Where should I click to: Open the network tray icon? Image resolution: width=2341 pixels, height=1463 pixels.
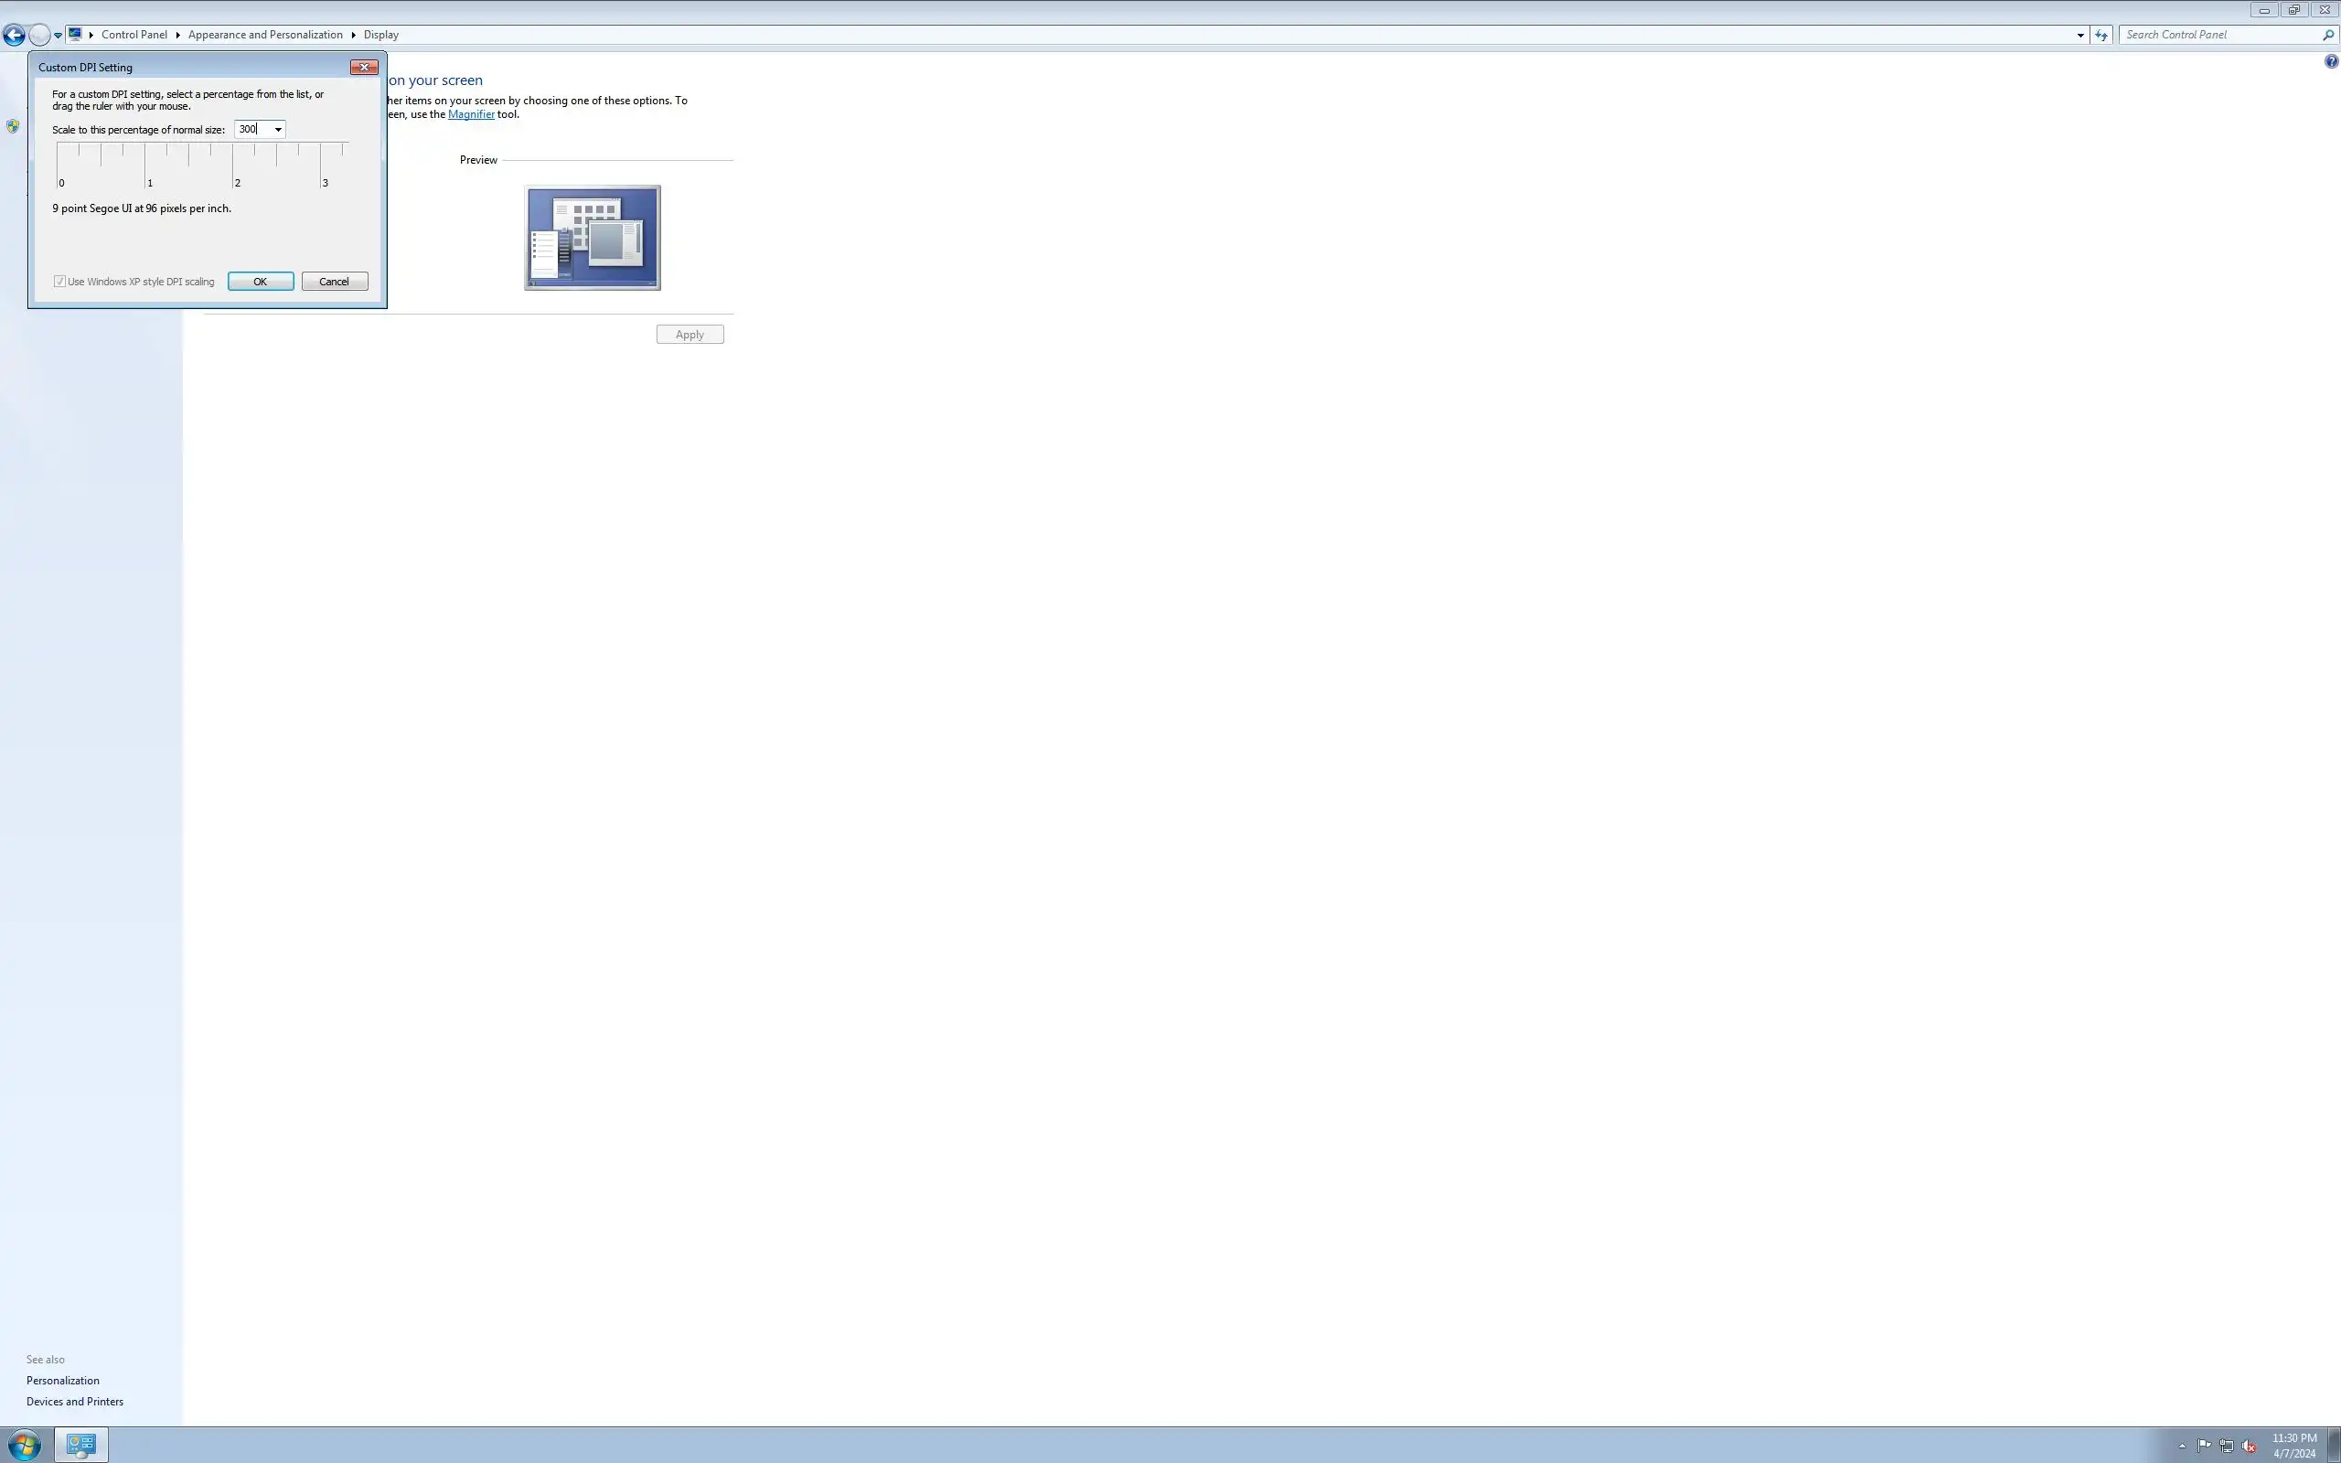(x=2226, y=1446)
